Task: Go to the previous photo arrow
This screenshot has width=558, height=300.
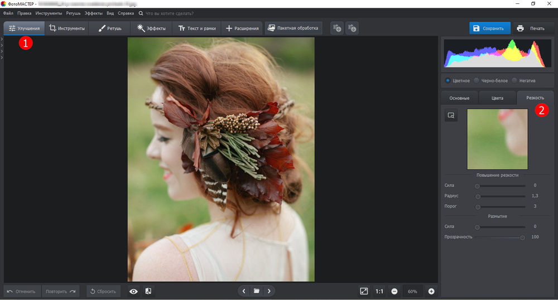Action: point(244,291)
